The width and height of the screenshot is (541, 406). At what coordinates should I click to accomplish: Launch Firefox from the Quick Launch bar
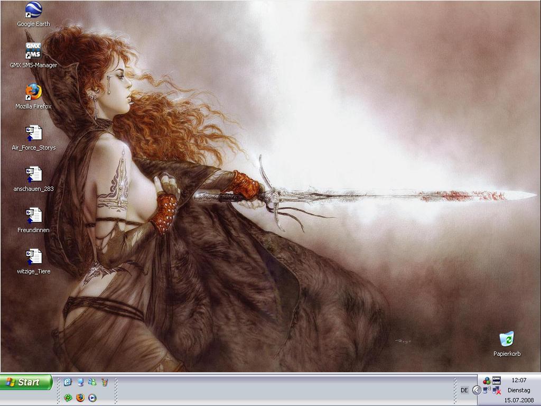[x=80, y=398]
